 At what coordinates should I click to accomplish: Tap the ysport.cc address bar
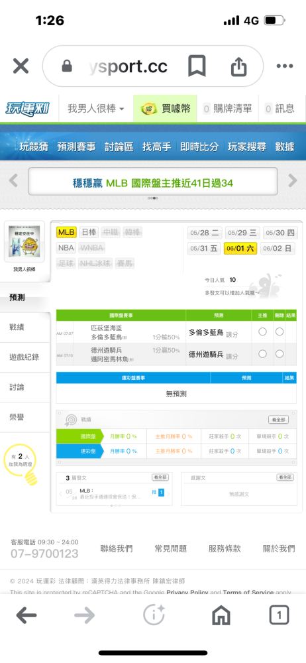pos(153,66)
